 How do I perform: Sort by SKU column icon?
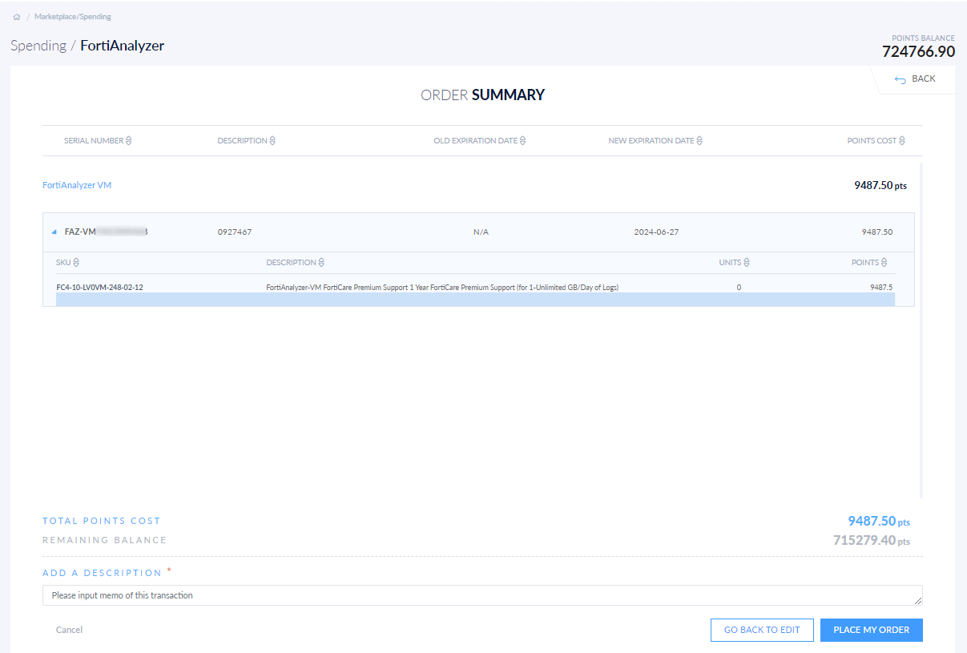tap(76, 262)
